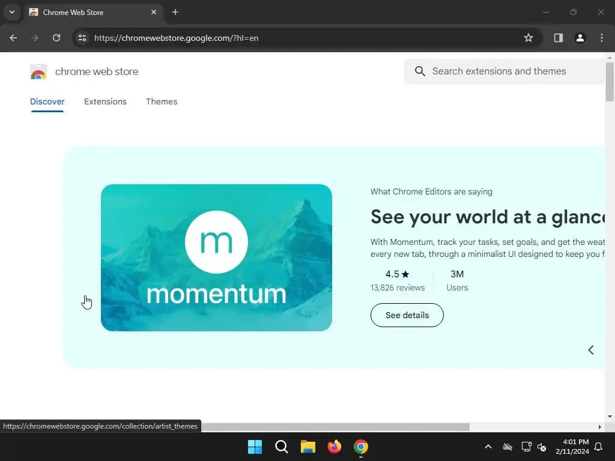The height and width of the screenshot is (461, 615).
Task: Show hidden system tray icons
Action: 488,447
